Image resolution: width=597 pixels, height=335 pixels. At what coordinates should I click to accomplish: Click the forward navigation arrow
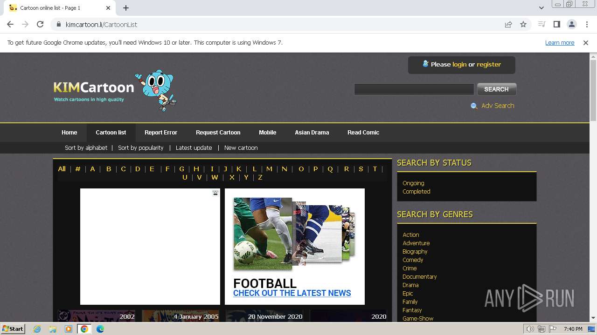[x=25, y=24]
